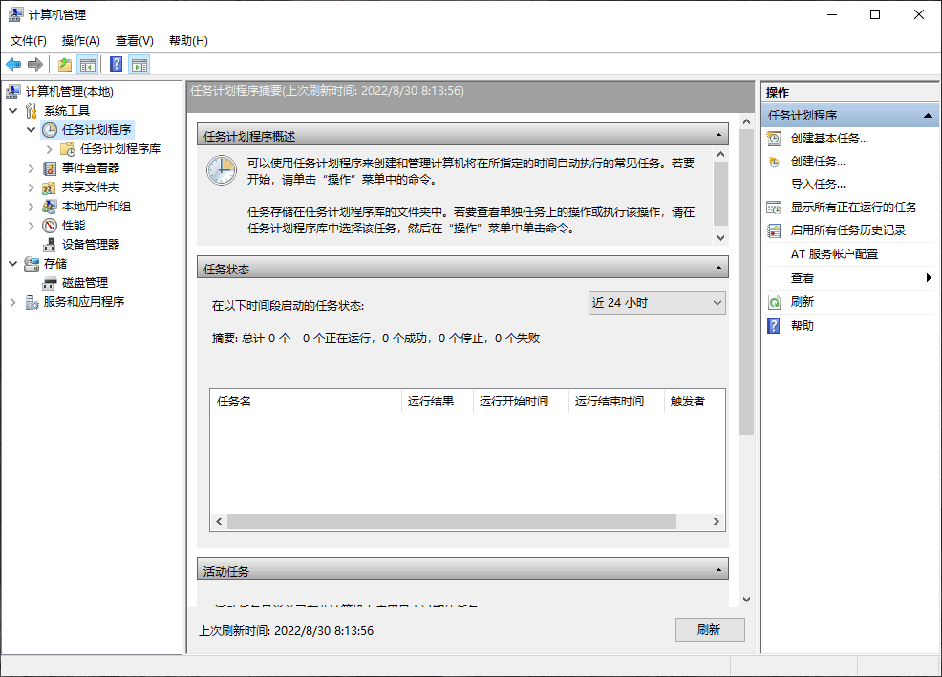Click the 性能 monitor icon in tree

50,226
